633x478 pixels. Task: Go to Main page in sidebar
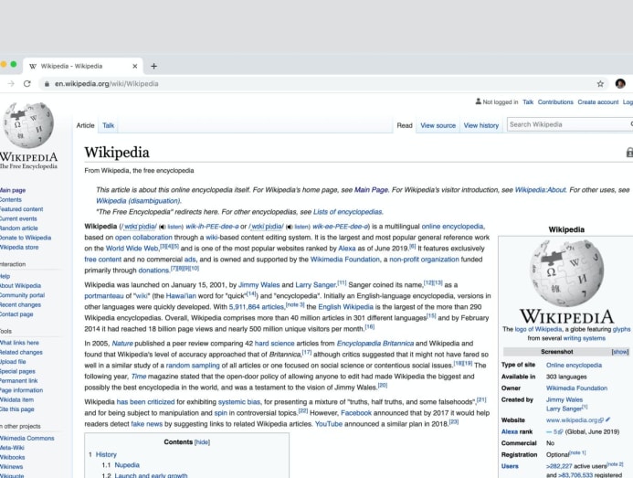pos(13,190)
